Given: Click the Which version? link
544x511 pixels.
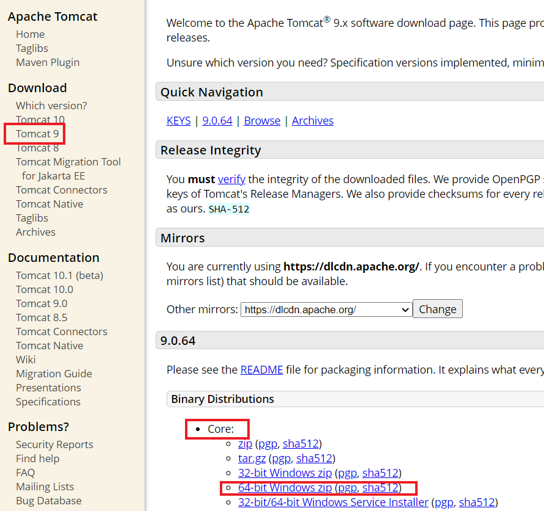Looking at the screenshot, I should 51,106.
